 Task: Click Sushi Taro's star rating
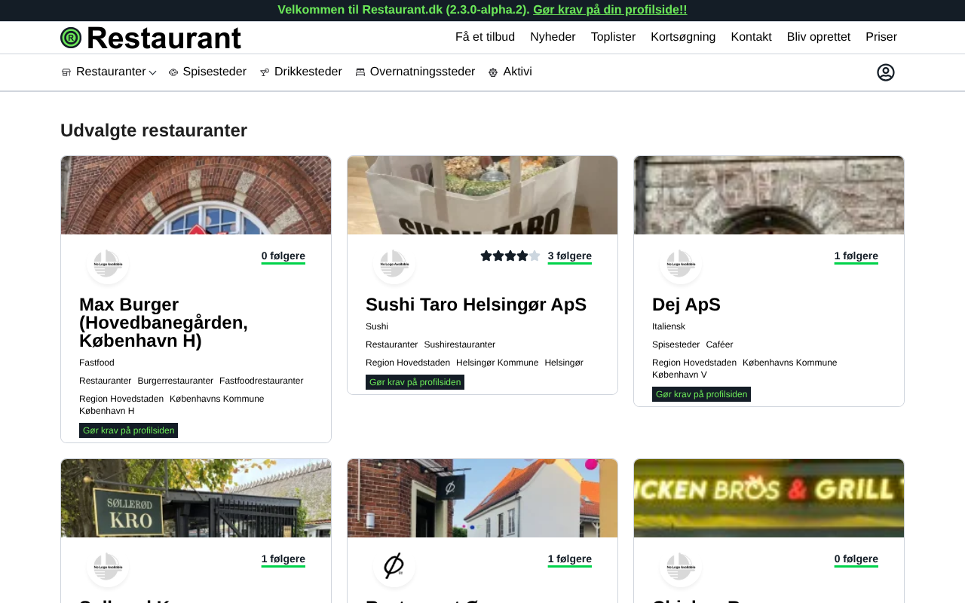[x=510, y=256]
